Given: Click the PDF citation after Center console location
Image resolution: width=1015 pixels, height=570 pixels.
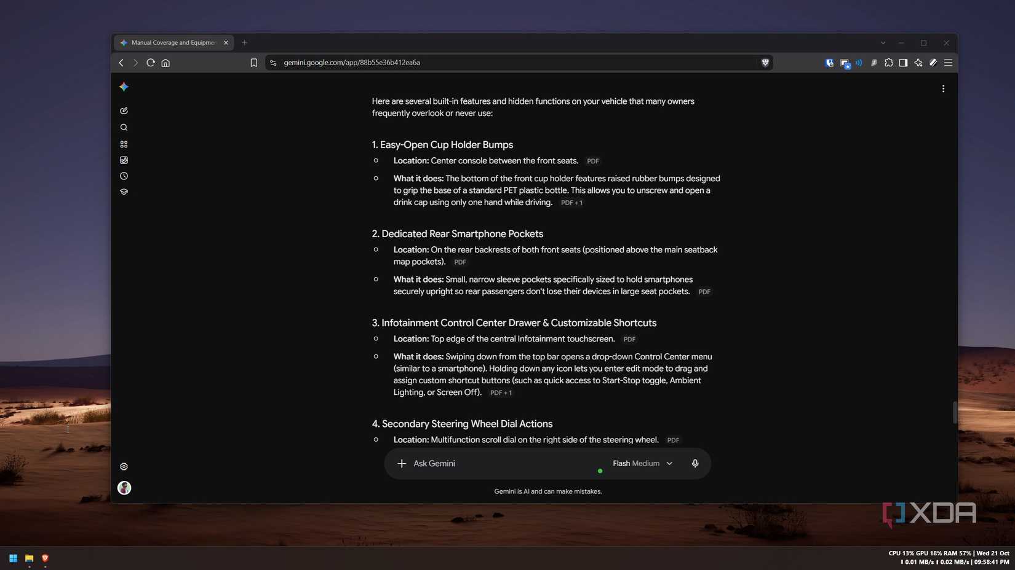Looking at the screenshot, I should pos(592,161).
